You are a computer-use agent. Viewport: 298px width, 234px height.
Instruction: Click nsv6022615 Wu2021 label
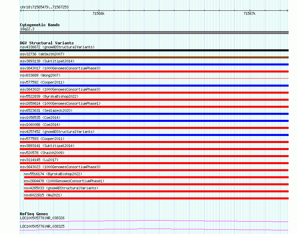[x=43, y=195]
